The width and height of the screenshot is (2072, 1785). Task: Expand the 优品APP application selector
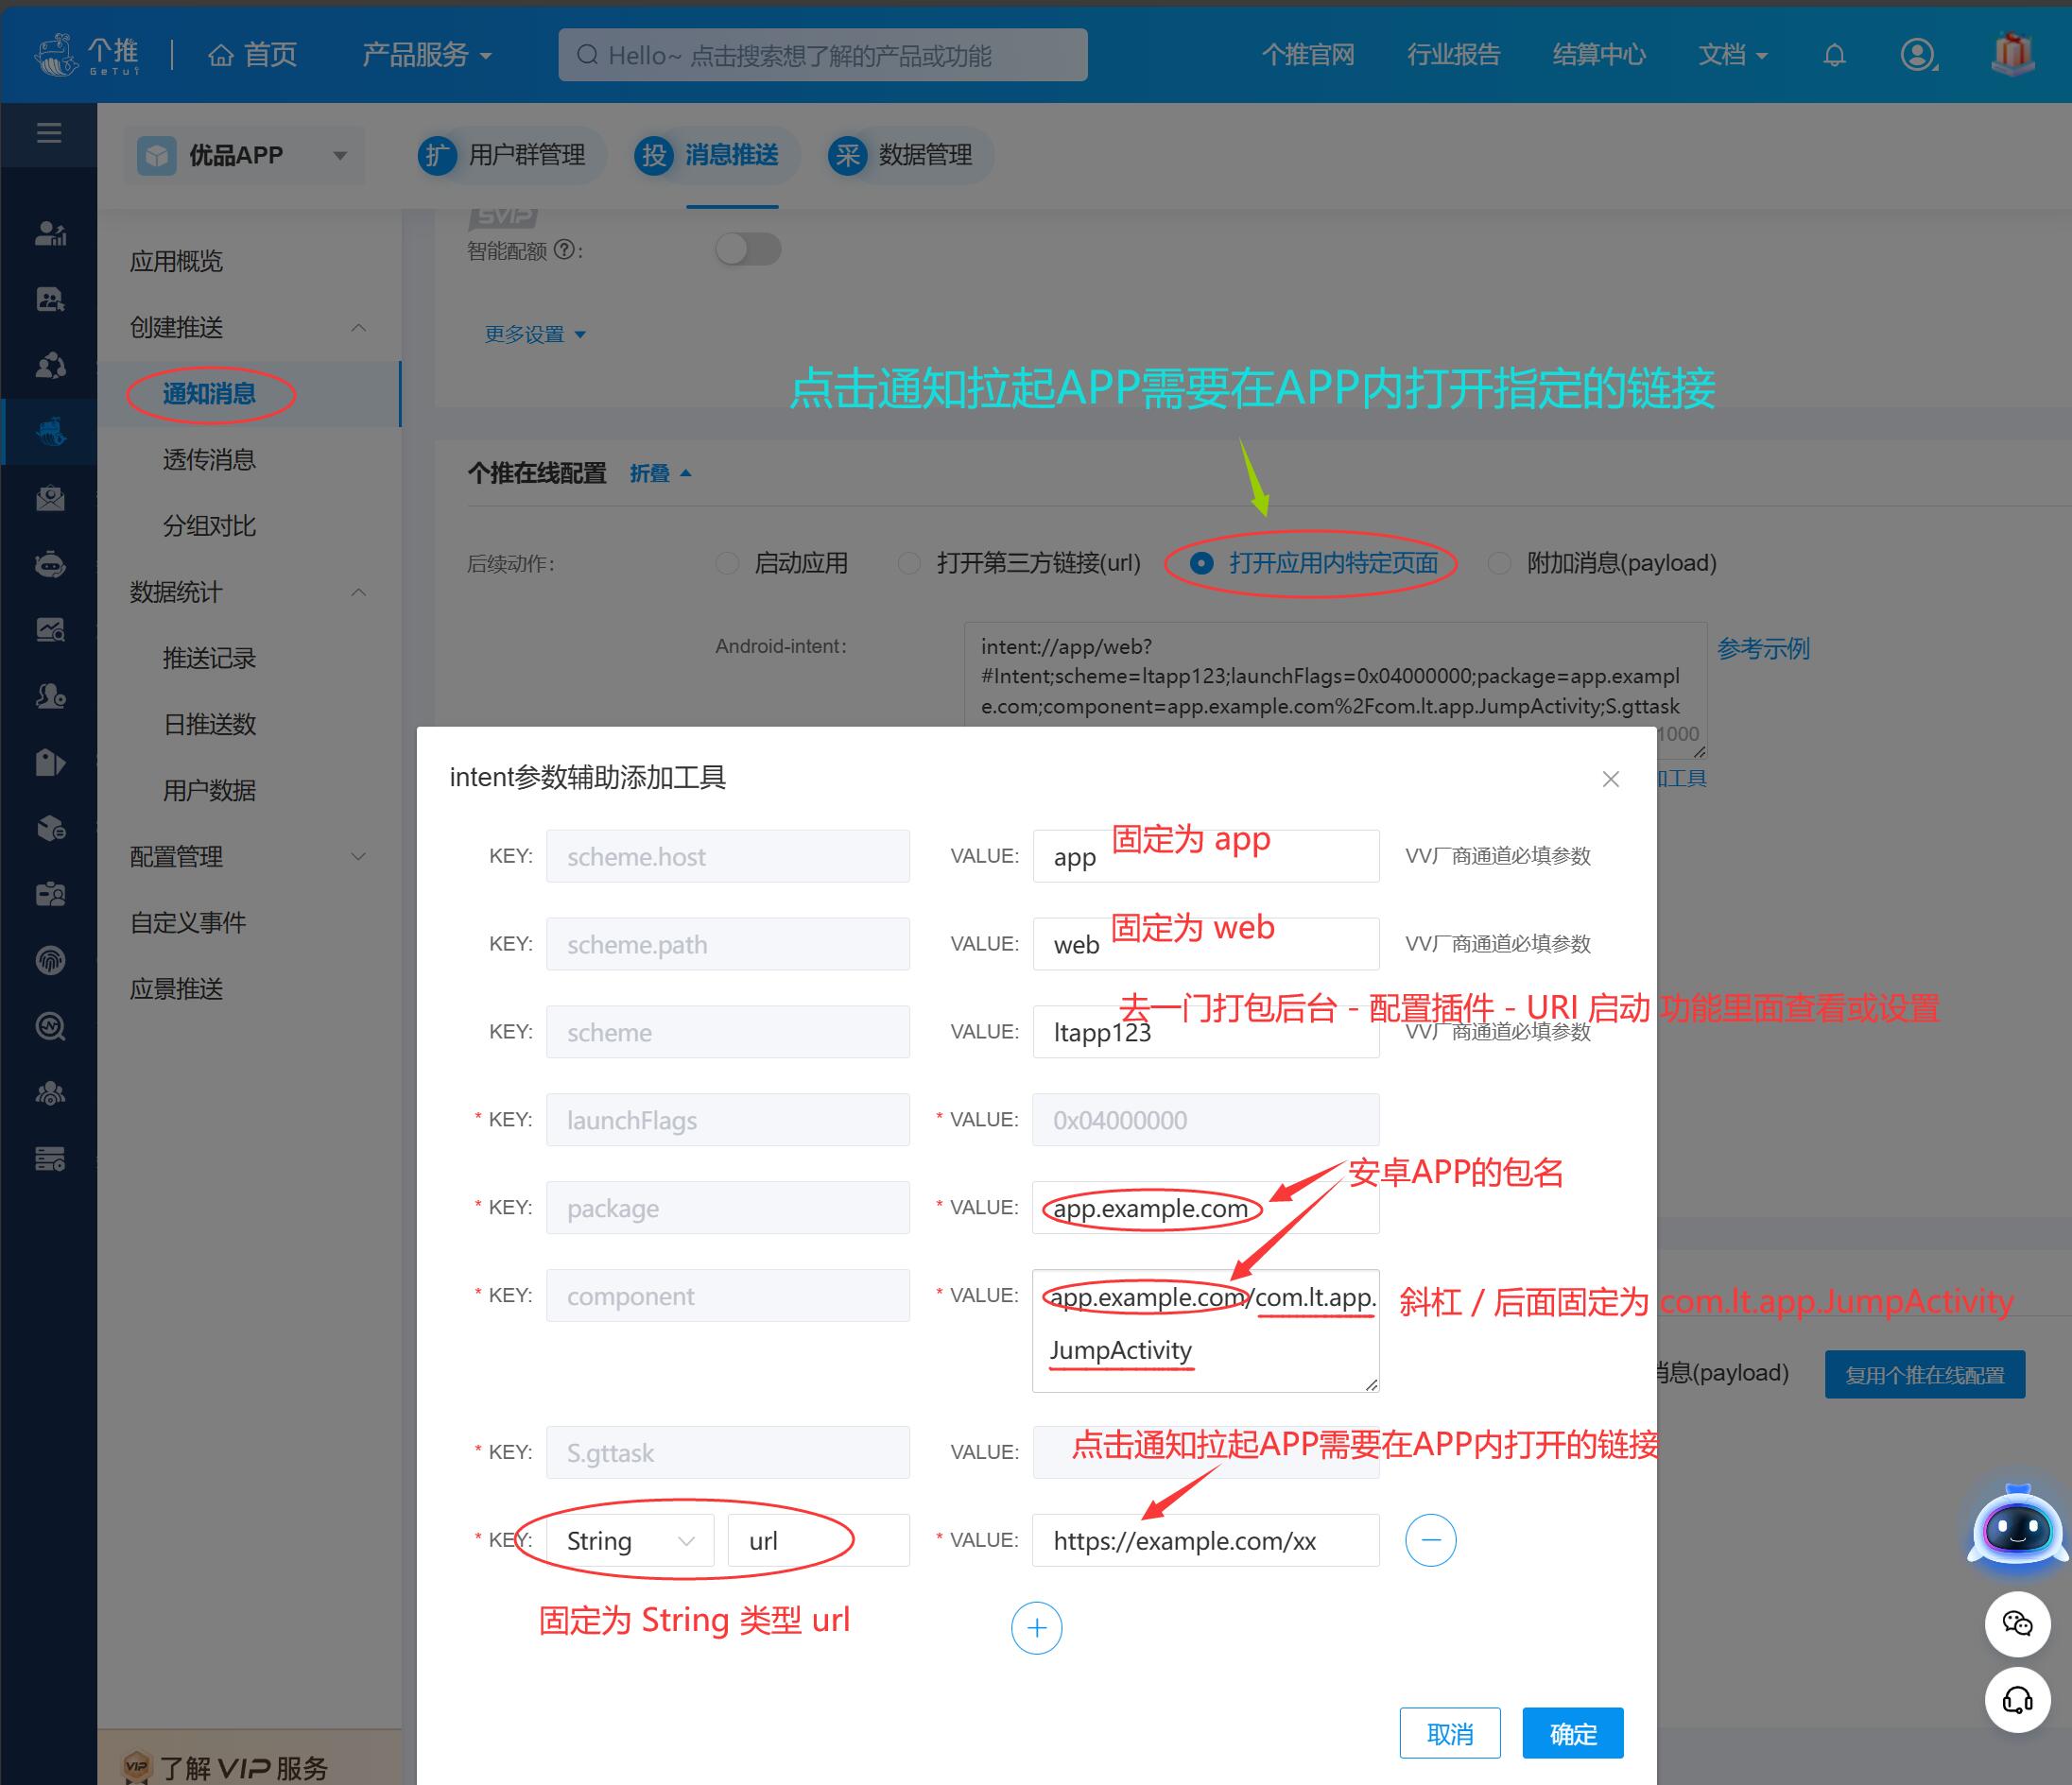point(243,156)
